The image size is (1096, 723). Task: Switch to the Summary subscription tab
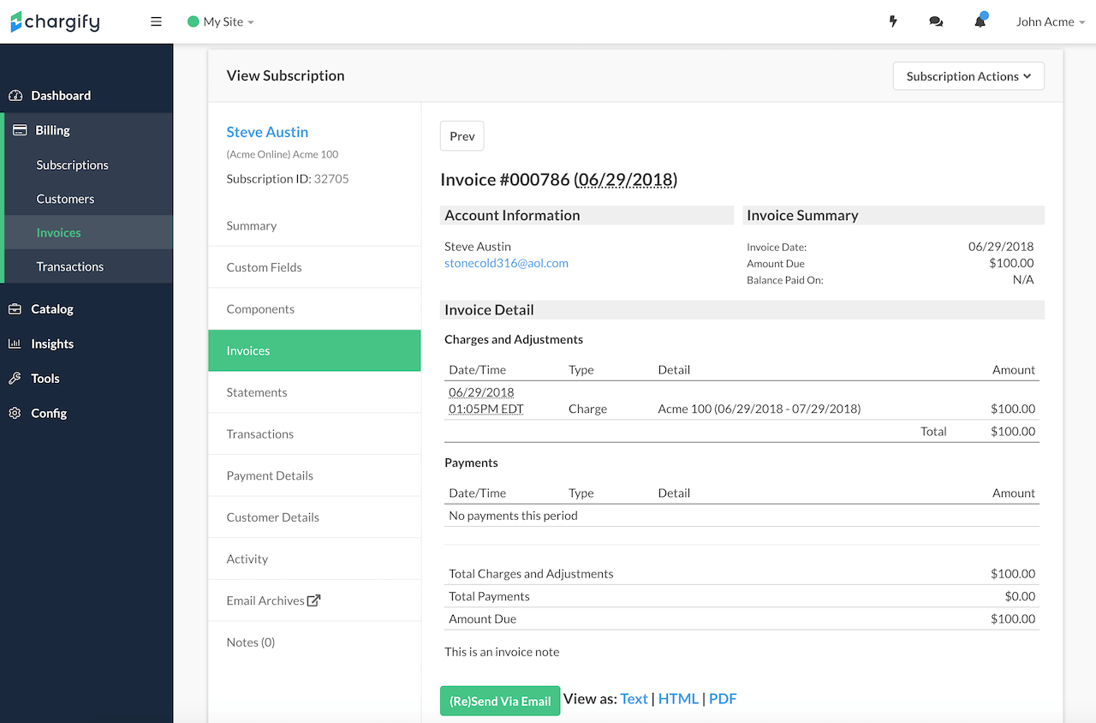pyautogui.click(x=314, y=226)
